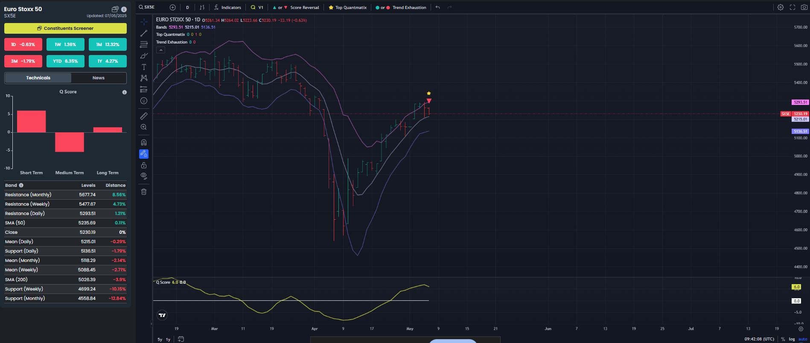
Task: Select the brush drawing tool
Action: 144,55
